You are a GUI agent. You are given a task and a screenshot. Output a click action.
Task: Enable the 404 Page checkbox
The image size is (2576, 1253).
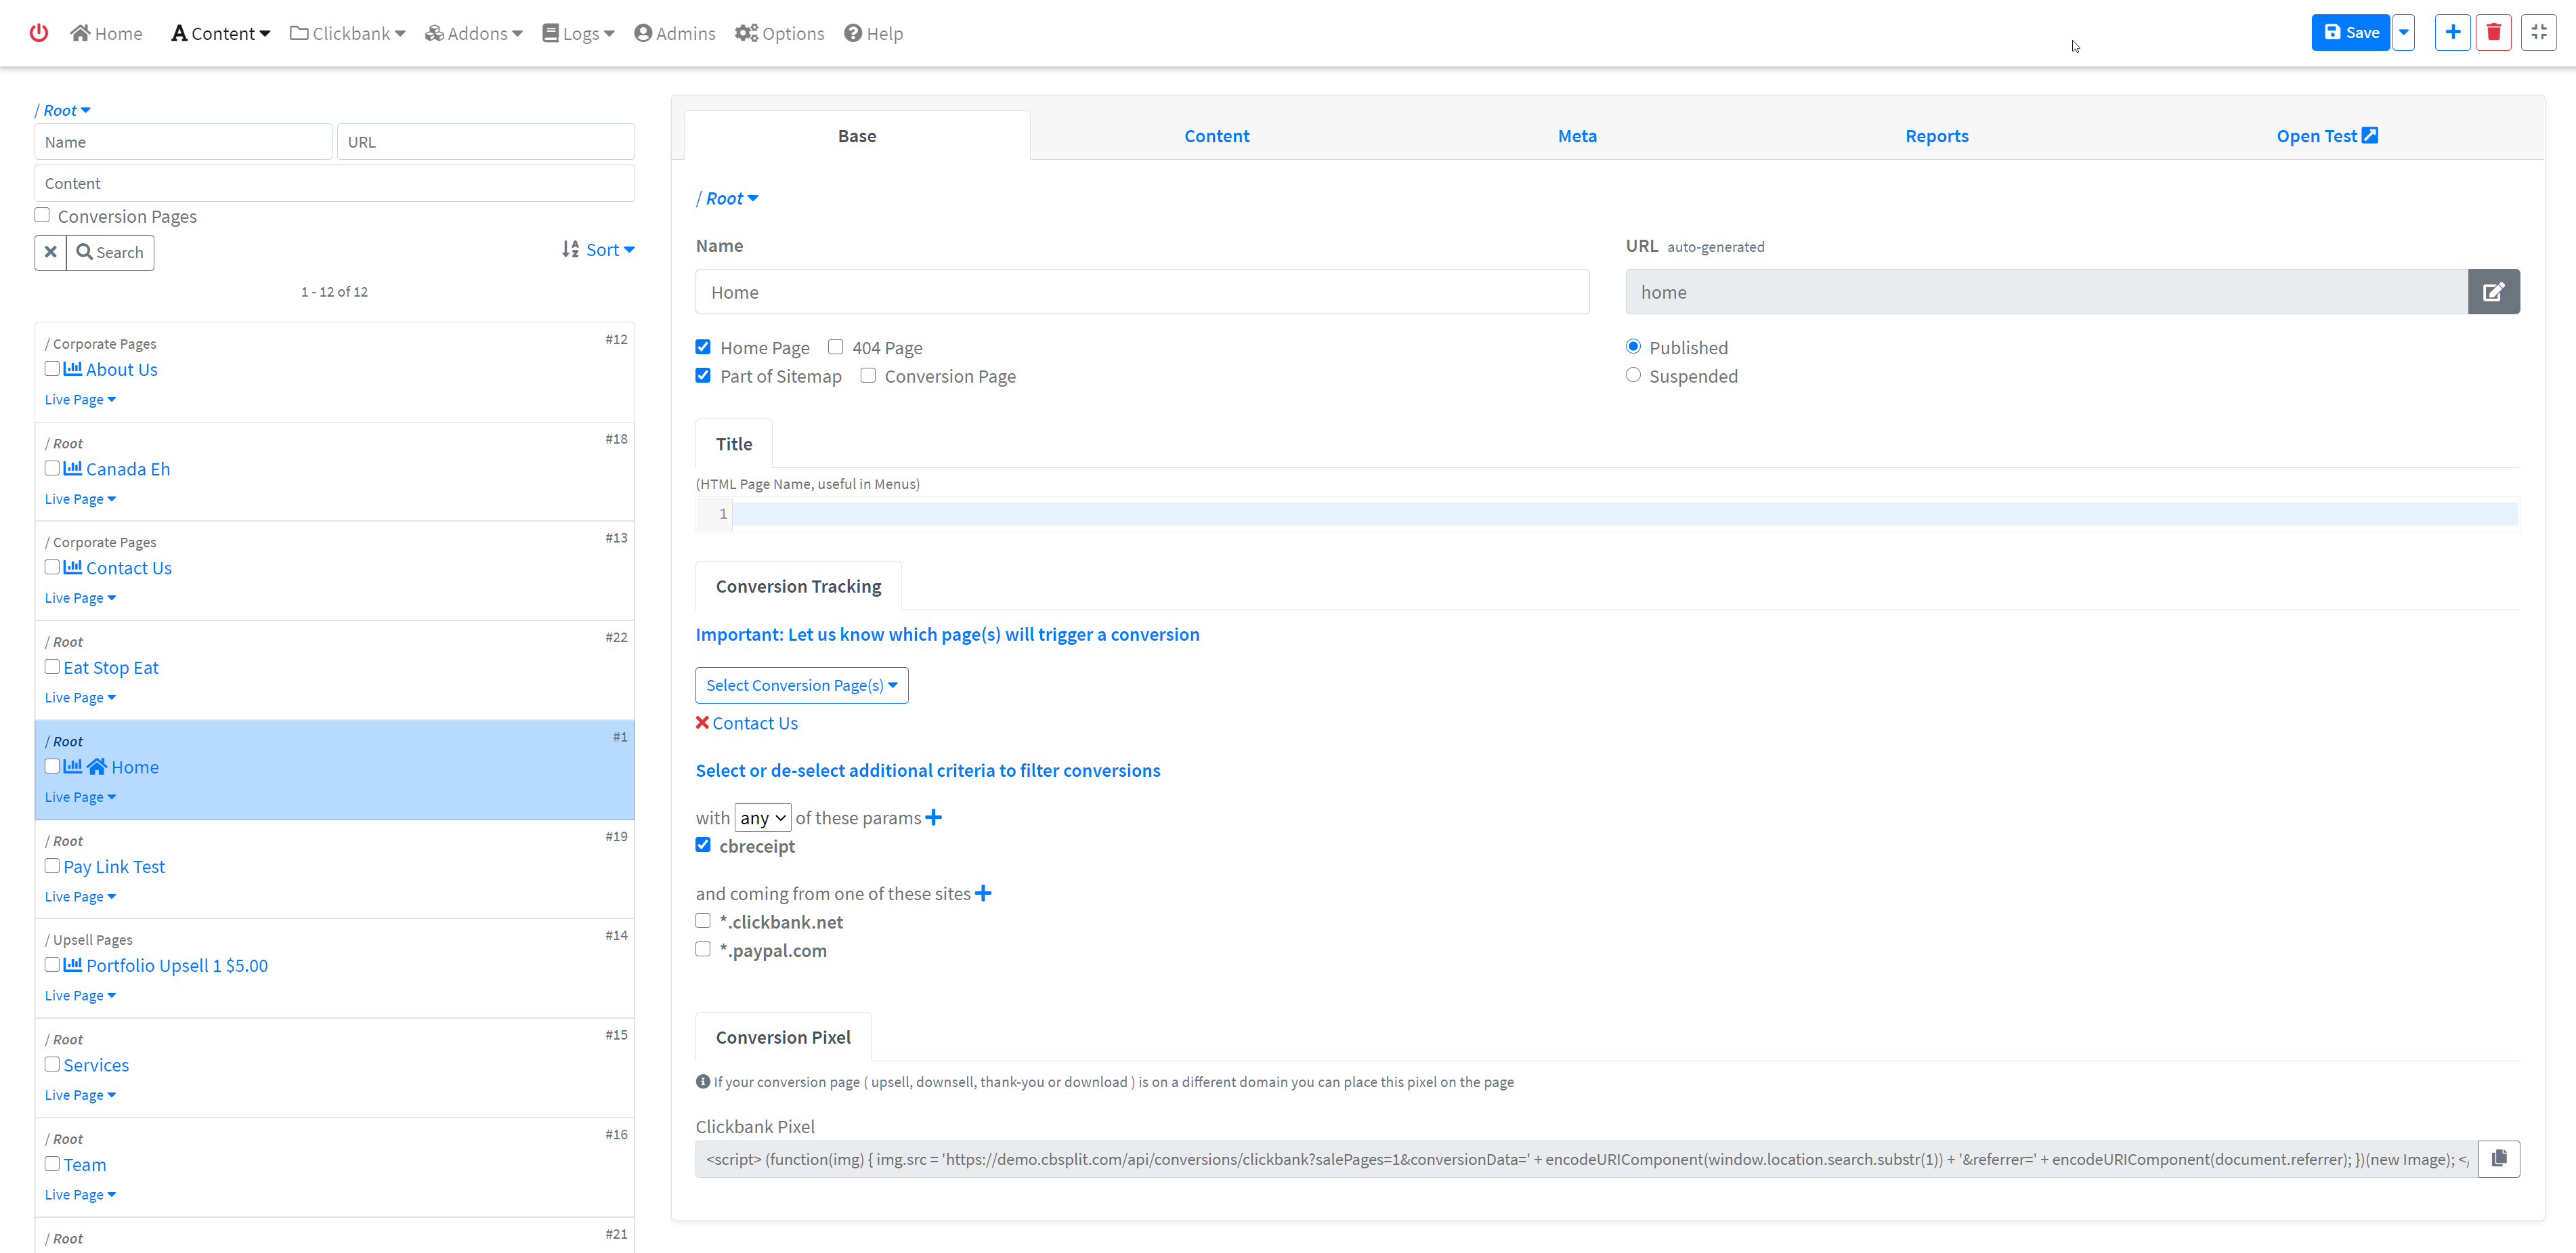[x=835, y=347]
